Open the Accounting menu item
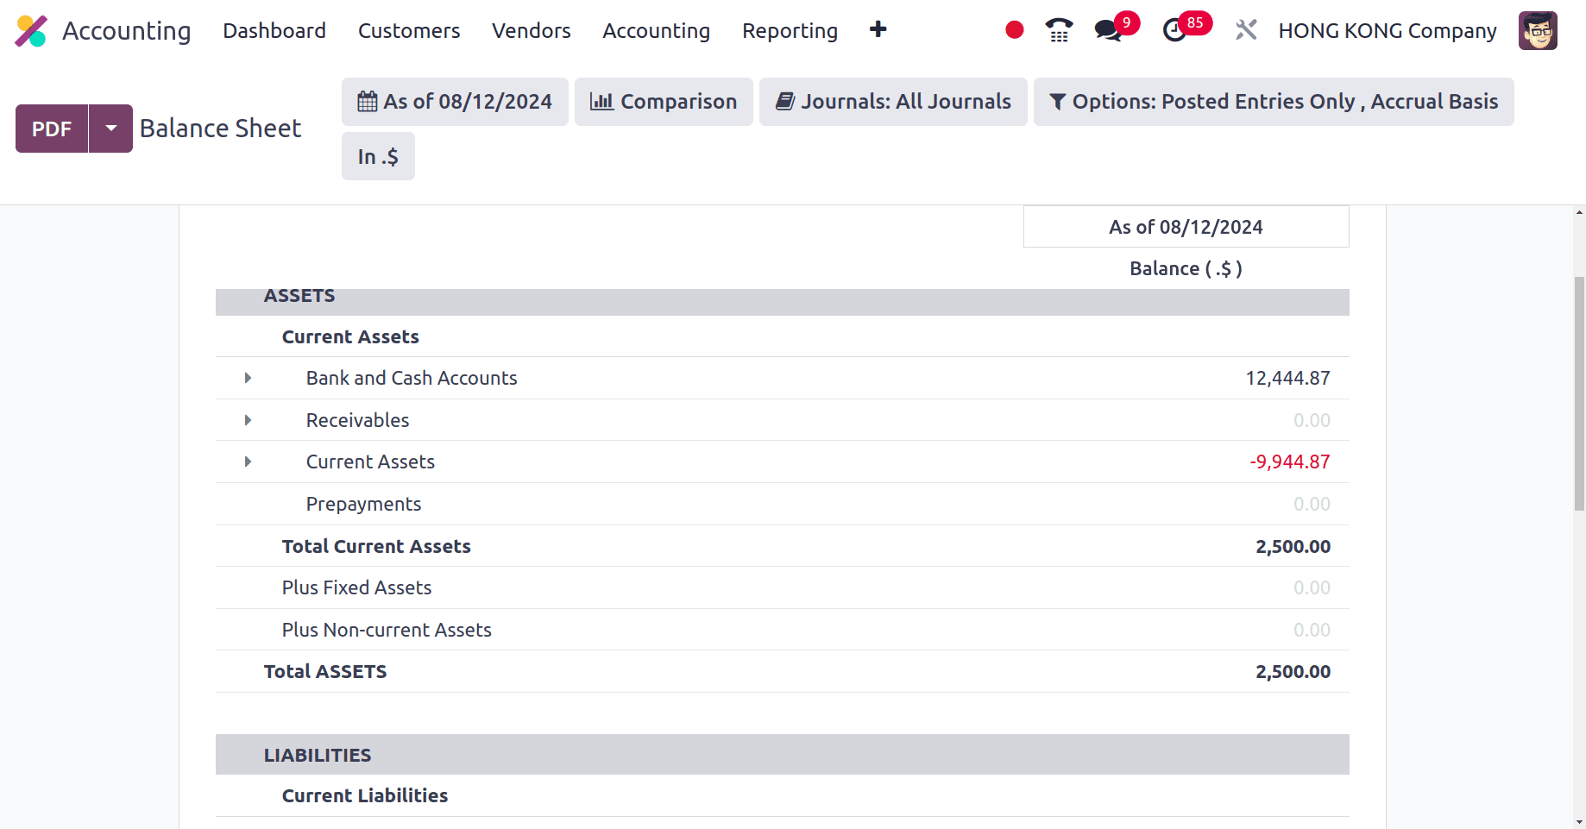The image size is (1586, 829). pos(657,31)
